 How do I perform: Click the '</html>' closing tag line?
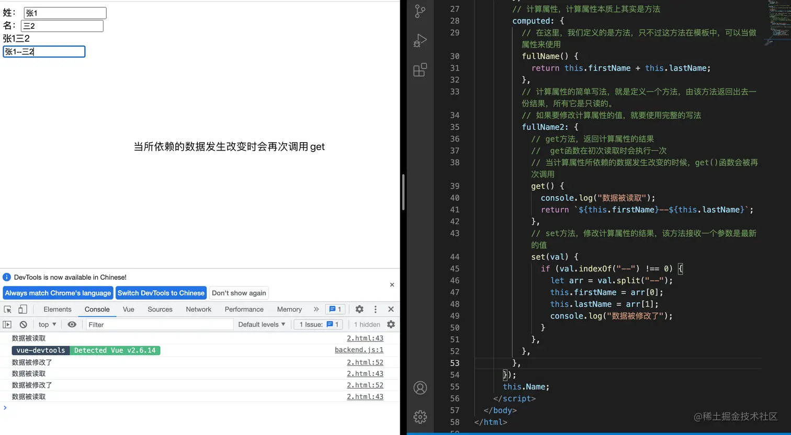[x=491, y=422]
